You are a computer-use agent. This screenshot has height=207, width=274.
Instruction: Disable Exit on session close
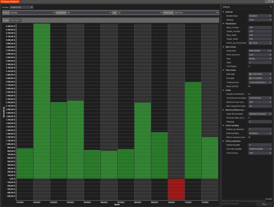point(249,137)
